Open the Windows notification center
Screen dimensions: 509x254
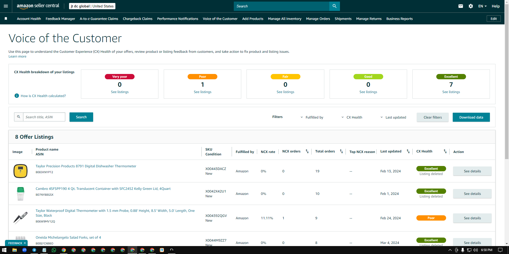500,250
